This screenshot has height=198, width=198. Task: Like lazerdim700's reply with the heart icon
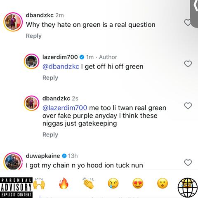[x=188, y=64]
